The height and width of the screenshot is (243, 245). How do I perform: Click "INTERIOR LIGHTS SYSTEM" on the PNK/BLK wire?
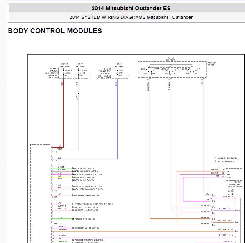[86, 171]
